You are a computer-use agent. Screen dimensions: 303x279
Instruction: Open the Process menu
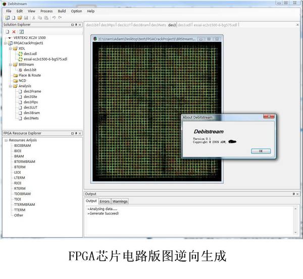(46, 11)
